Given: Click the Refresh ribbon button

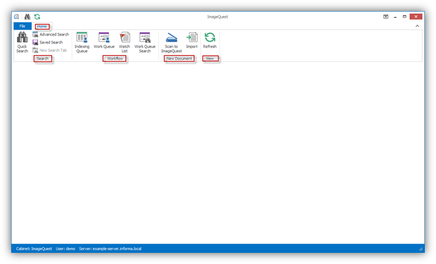Looking at the screenshot, I should coord(209,41).
